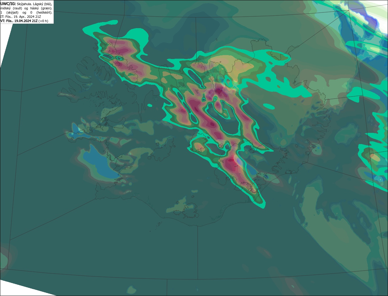The height and width of the screenshot is (296, 388).
Task: Click the "(heiðskírt)." legend text
Action: (44, 12)
